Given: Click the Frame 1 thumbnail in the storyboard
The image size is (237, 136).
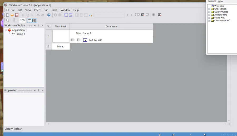Looking at the screenshot, I should 61,36.
